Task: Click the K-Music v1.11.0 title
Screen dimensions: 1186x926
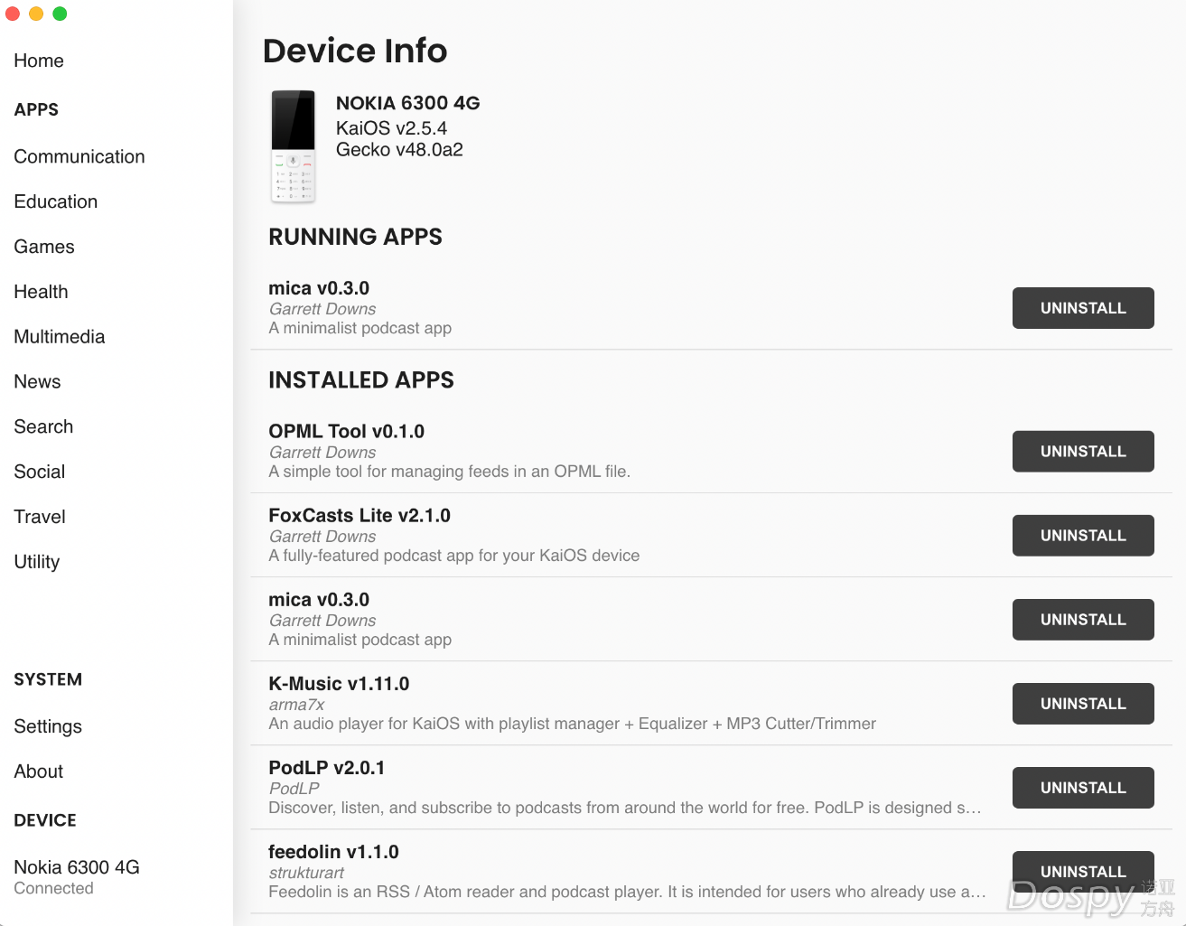Action: (x=339, y=684)
